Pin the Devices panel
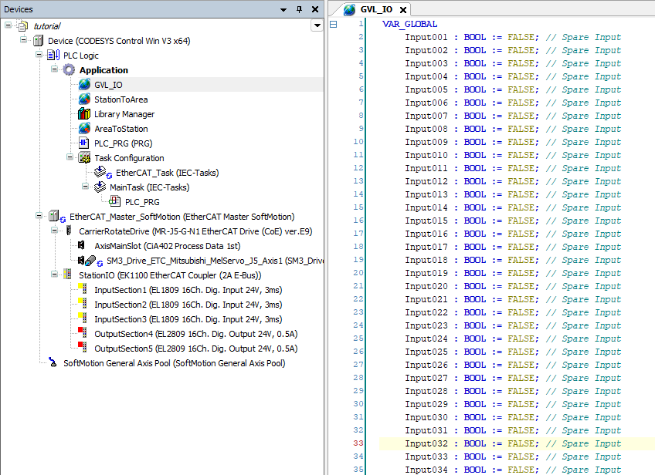 coord(299,9)
